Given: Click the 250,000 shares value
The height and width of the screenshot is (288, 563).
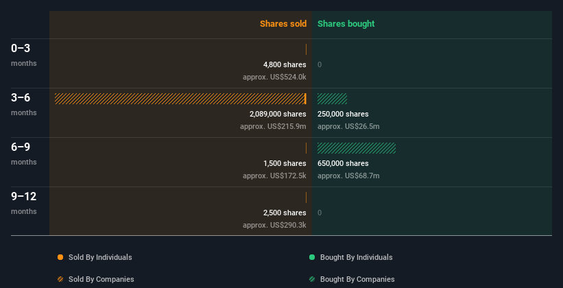Looking at the screenshot, I should click(343, 114).
